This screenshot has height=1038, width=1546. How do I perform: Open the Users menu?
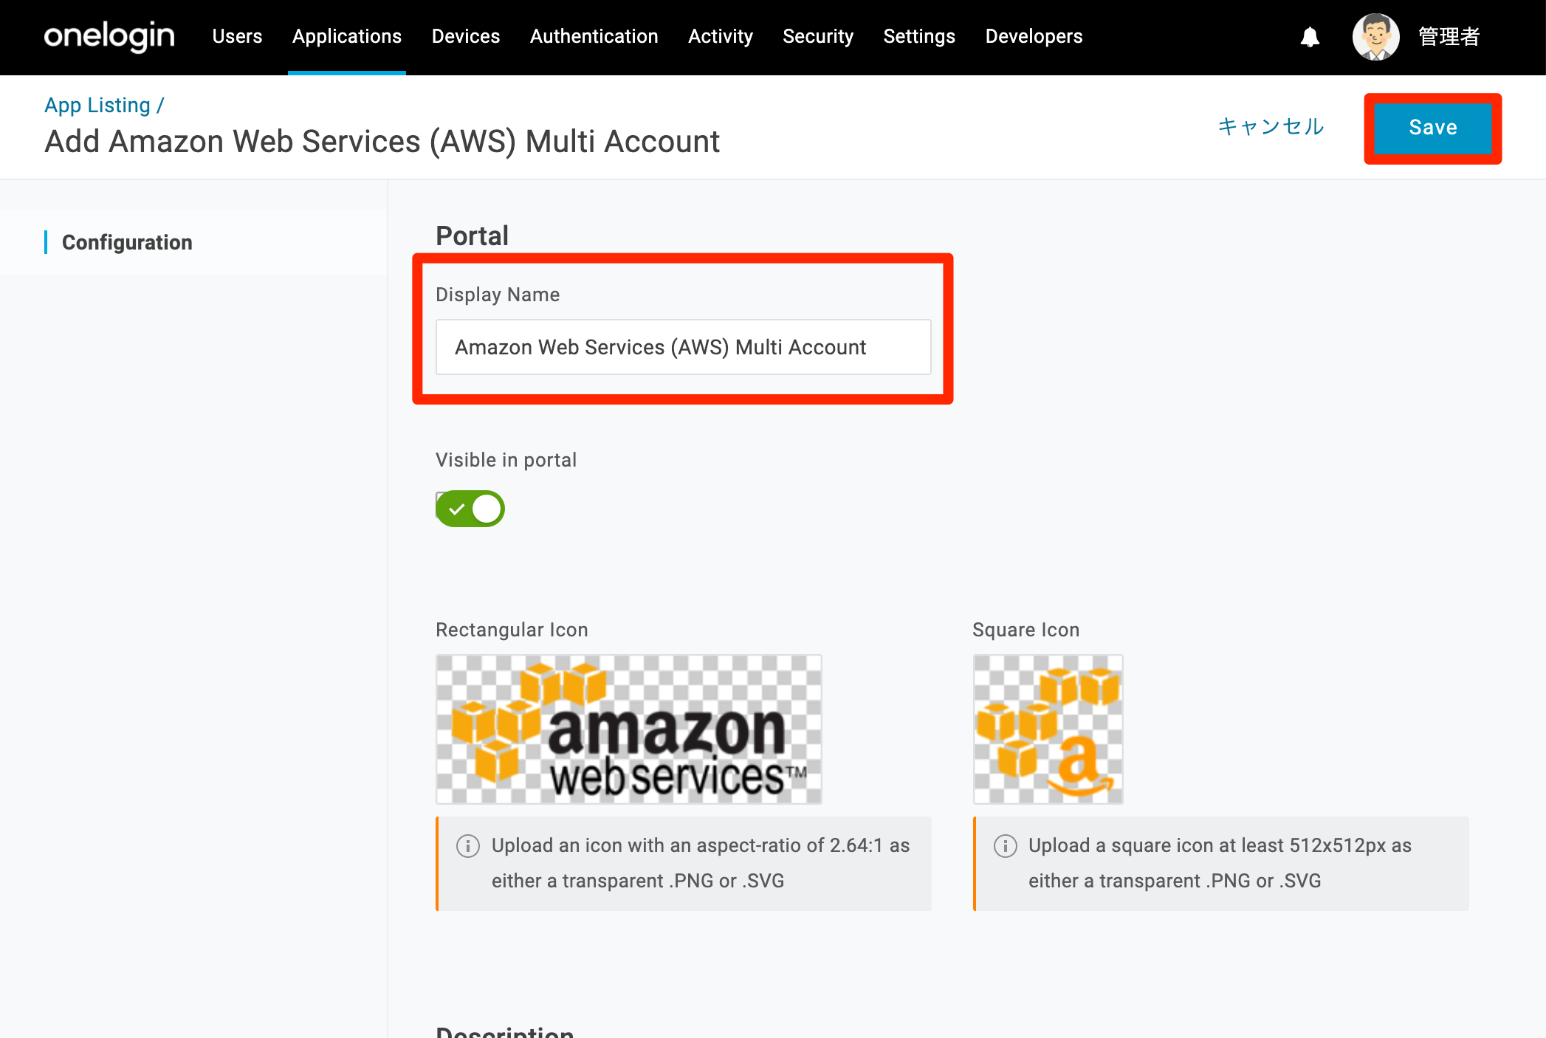pyautogui.click(x=237, y=36)
